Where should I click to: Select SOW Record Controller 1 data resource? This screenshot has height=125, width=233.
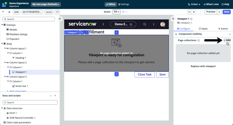coord(21,118)
